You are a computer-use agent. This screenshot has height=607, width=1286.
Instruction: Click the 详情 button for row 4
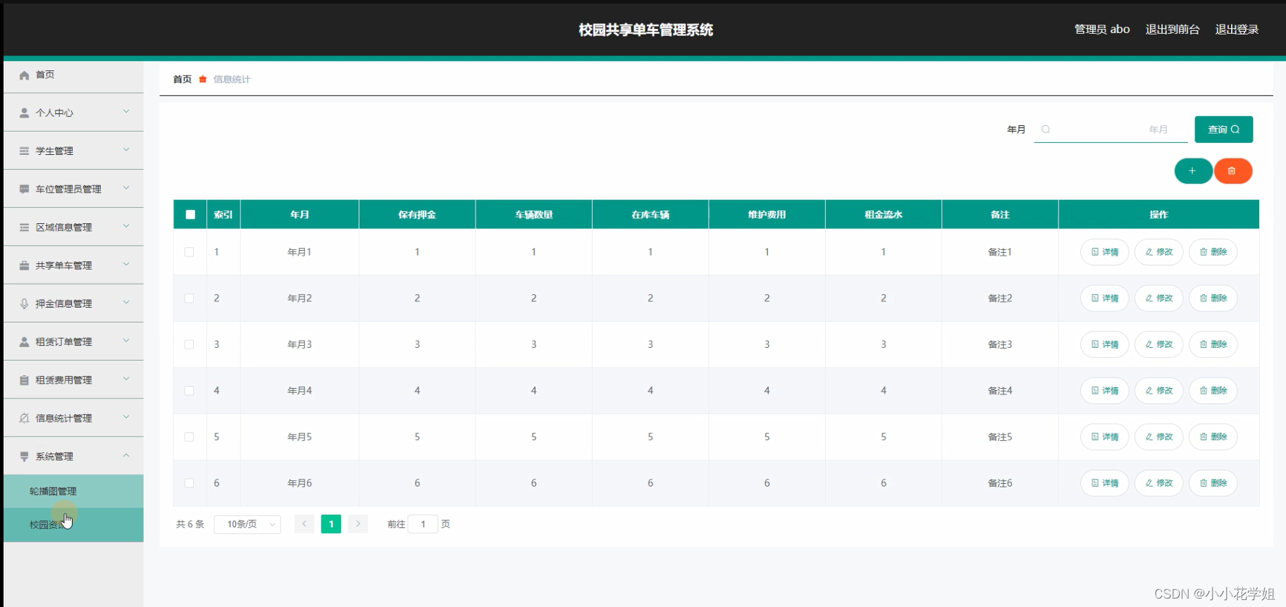1105,391
